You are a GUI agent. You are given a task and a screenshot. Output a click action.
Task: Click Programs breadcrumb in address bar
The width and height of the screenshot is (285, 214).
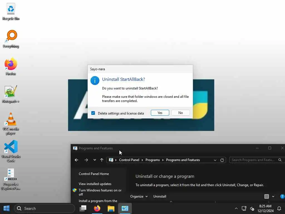coord(153,160)
